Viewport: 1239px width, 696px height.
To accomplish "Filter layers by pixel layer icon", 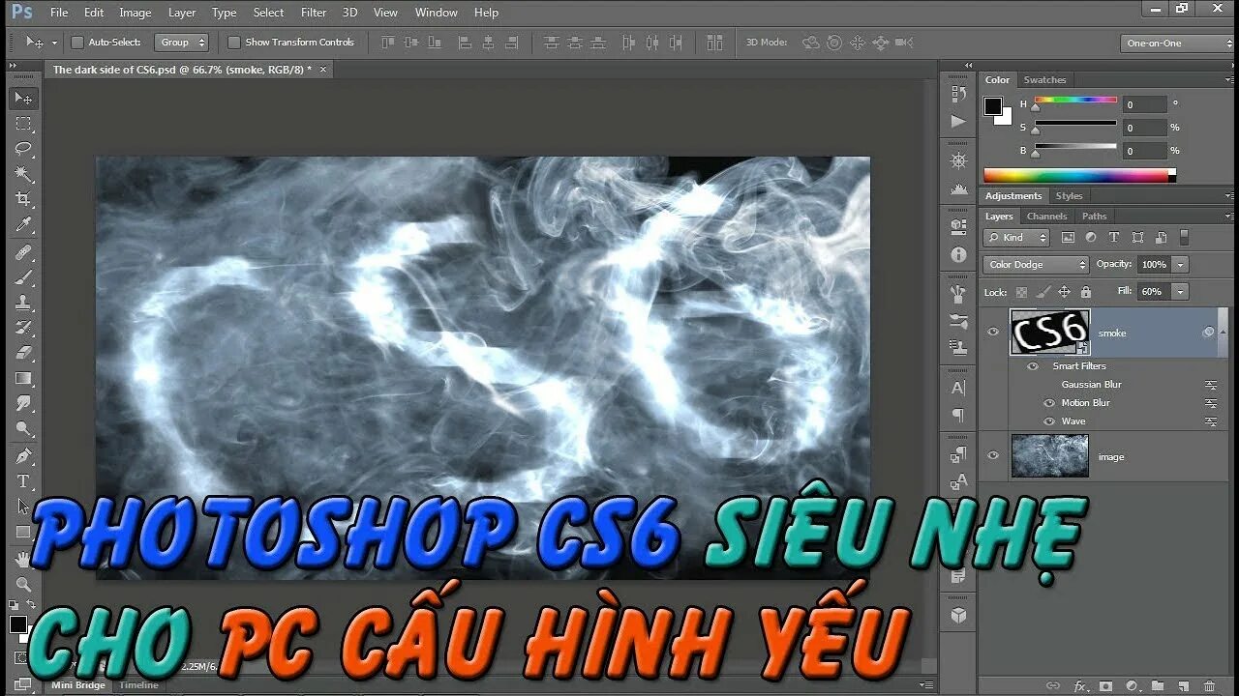I will 1068,237.
